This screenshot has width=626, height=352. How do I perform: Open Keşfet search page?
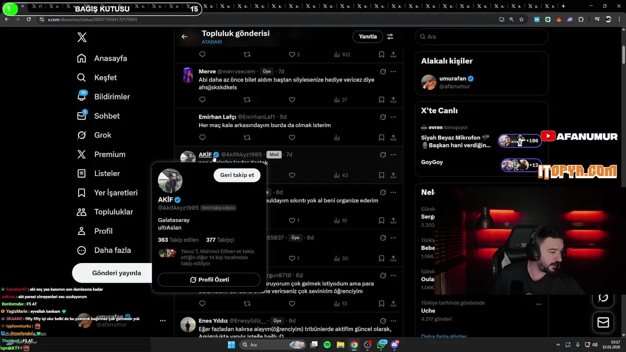tap(97, 77)
